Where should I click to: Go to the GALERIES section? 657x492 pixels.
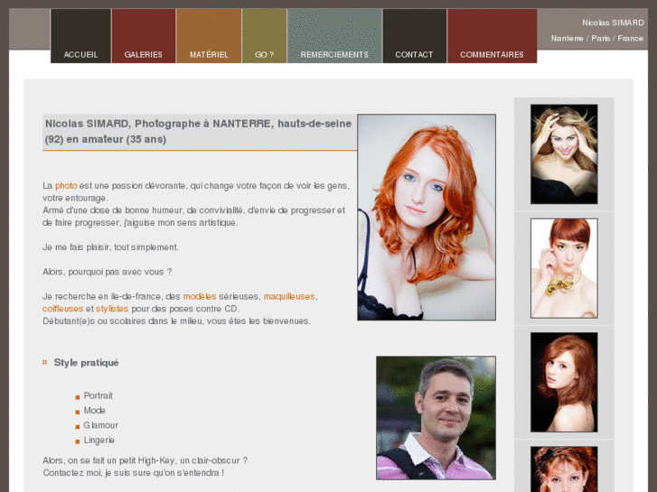(x=144, y=36)
